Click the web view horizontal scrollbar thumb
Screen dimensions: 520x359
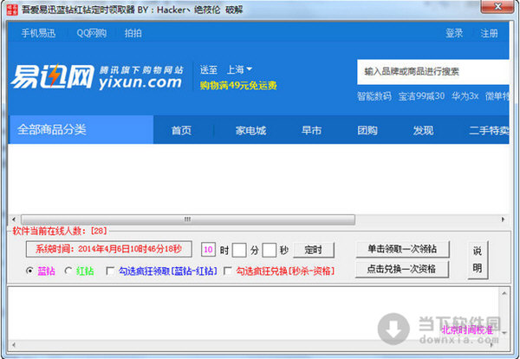[188, 219]
